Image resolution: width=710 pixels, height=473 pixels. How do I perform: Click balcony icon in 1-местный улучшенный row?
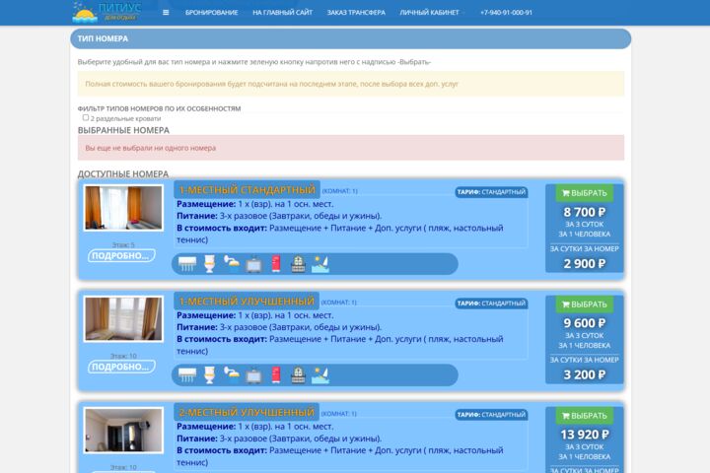(298, 375)
